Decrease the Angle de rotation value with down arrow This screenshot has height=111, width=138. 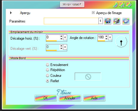[x=106, y=39]
